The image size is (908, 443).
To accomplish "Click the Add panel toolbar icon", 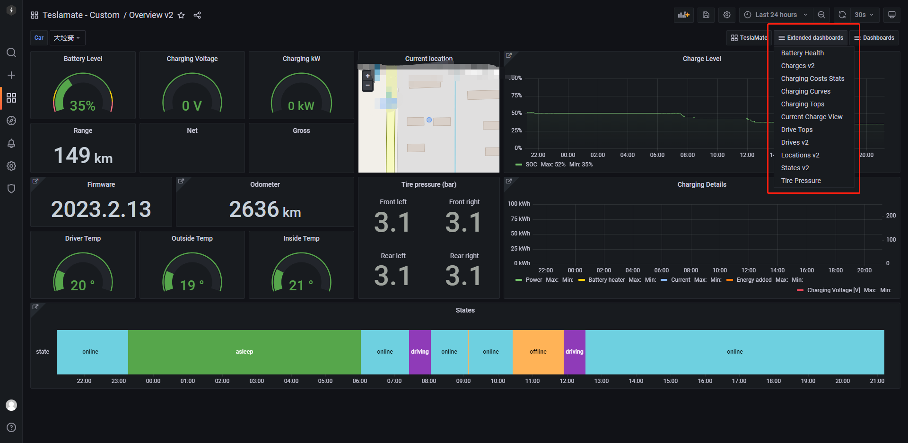I will pyautogui.click(x=684, y=15).
